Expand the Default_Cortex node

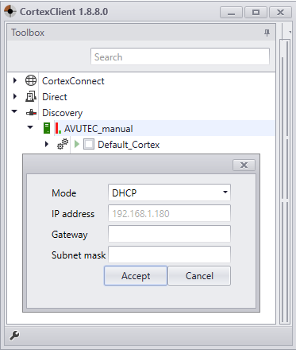pos(47,144)
